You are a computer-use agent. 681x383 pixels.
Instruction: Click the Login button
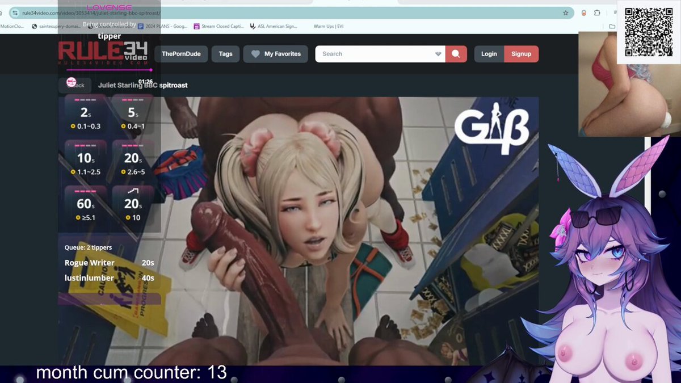tap(489, 53)
